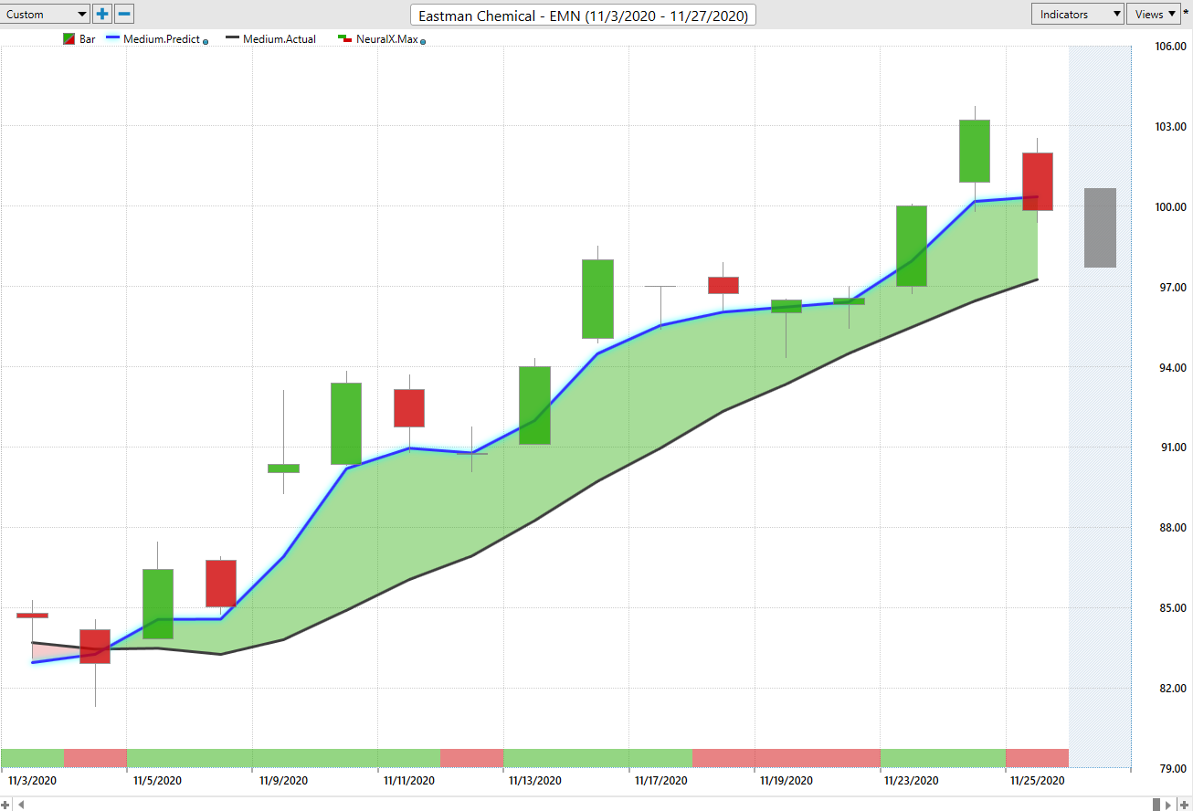
Task: Select the Bar legend label
Action: coord(88,39)
